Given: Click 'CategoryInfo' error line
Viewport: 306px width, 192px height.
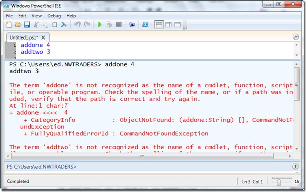Looking at the screenshot, I should point(158,120).
